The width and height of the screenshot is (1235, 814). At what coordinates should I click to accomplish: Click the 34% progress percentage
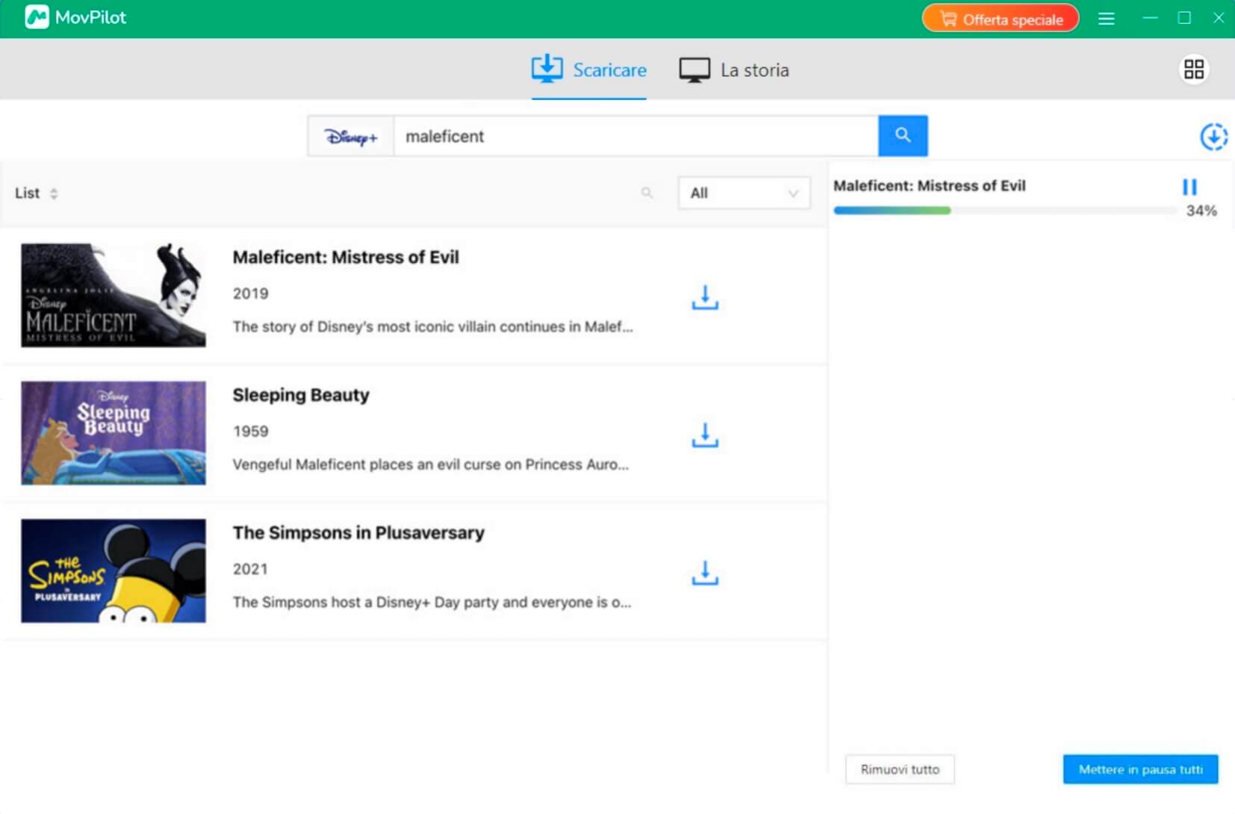tap(1201, 211)
